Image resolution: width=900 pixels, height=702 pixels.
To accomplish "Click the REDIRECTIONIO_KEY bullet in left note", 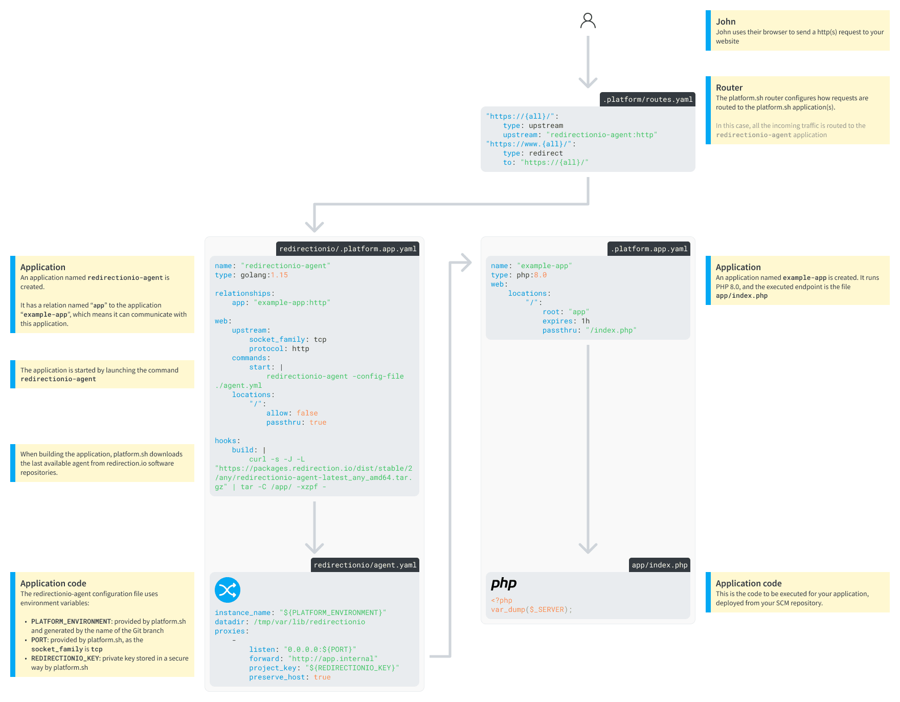I will [x=109, y=663].
